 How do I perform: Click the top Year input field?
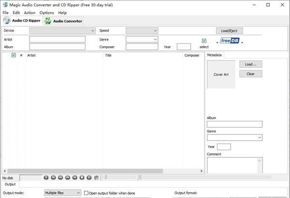coord(184,47)
